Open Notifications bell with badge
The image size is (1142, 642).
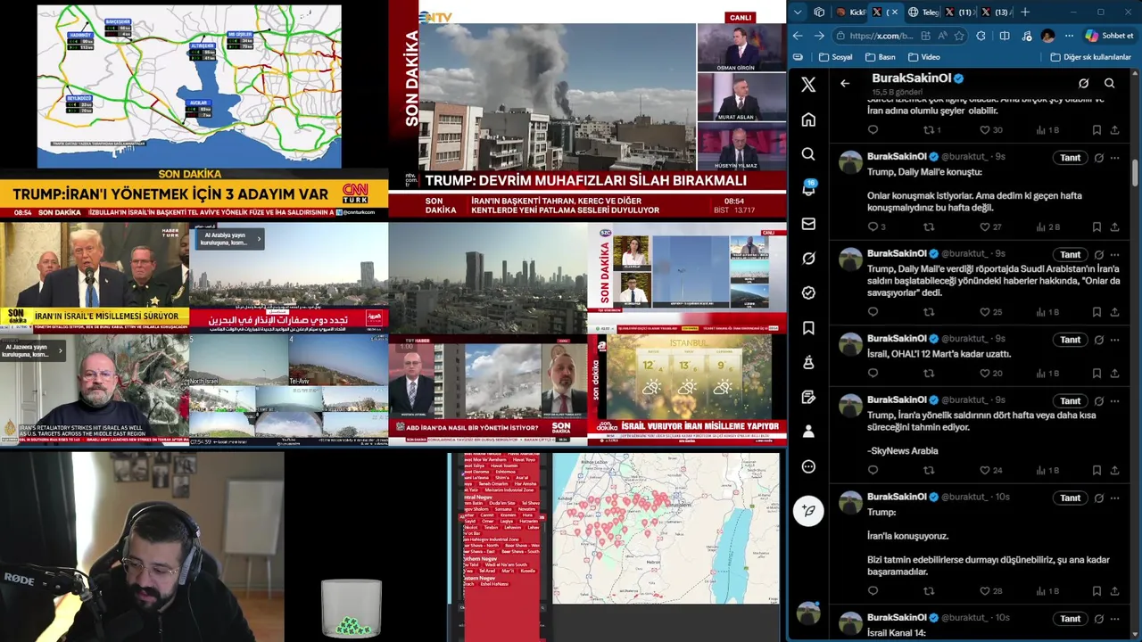pos(808,188)
